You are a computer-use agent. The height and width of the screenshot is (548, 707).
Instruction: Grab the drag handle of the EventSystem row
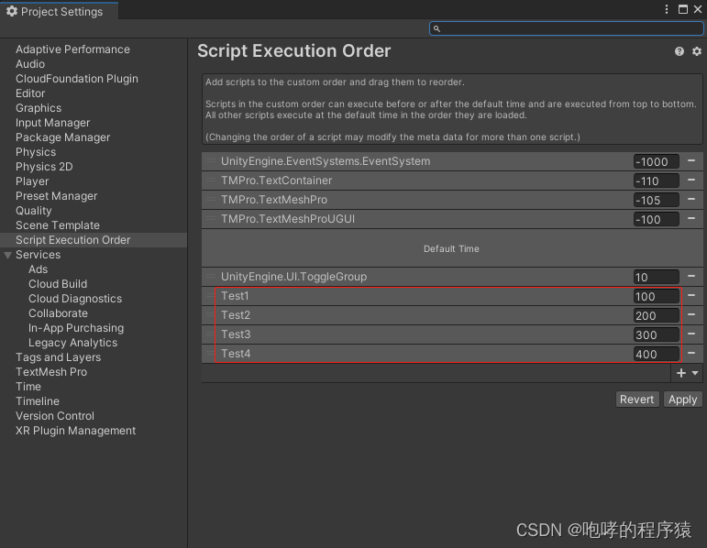point(211,161)
